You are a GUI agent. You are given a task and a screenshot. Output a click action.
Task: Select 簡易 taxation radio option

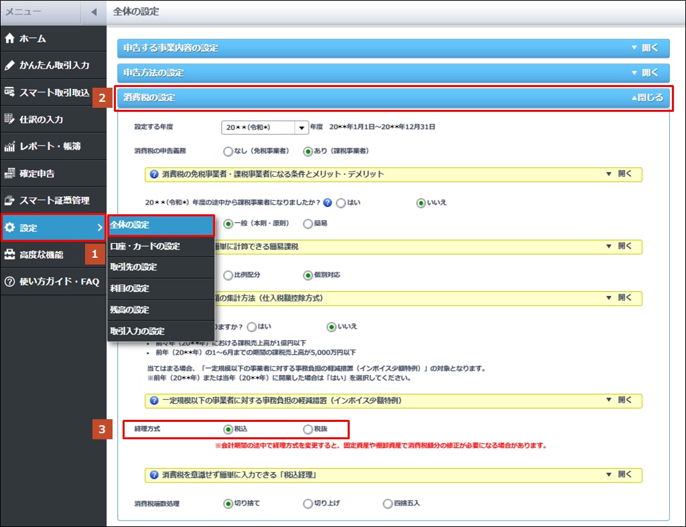pos(308,224)
